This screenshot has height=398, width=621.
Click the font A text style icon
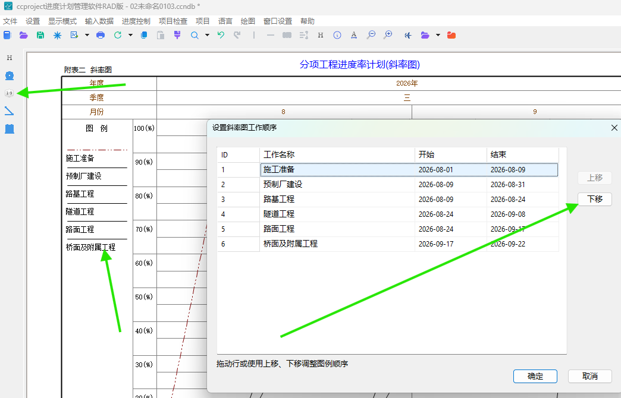tap(354, 35)
